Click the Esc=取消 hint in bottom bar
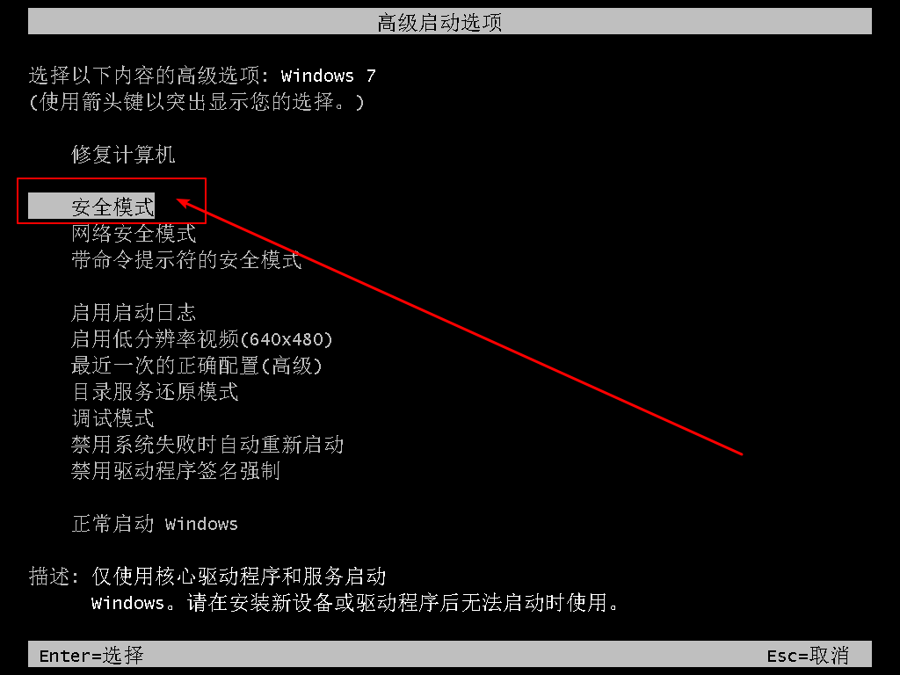Screen dimensions: 900x675 click(808, 655)
